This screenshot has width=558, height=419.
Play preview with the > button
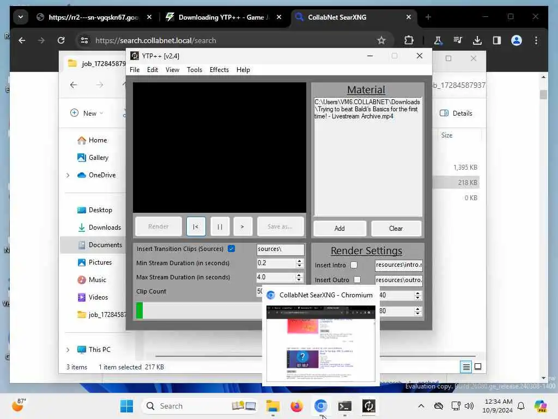(242, 226)
